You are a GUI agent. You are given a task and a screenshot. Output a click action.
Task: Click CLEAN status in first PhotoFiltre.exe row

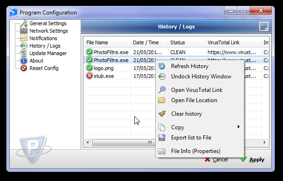pyautogui.click(x=178, y=52)
